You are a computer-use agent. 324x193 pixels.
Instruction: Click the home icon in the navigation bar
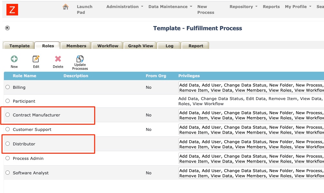click(x=66, y=6)
